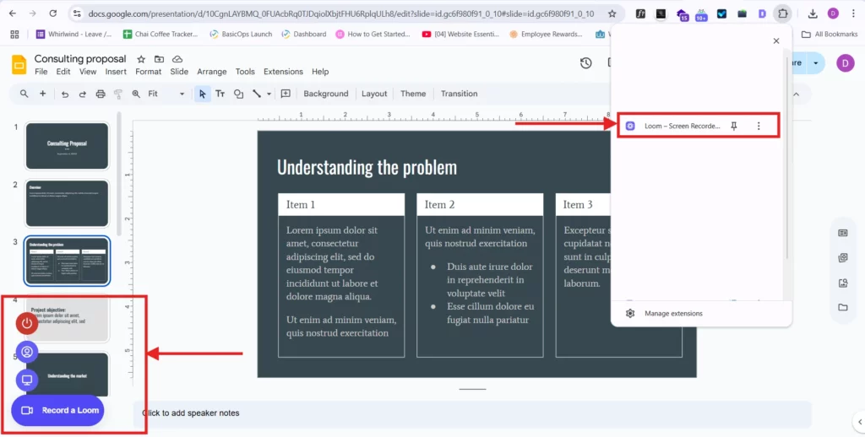Select the Loom screen monitor option
865x437 pixels.
pyautogui.click(x=27, y=380)
